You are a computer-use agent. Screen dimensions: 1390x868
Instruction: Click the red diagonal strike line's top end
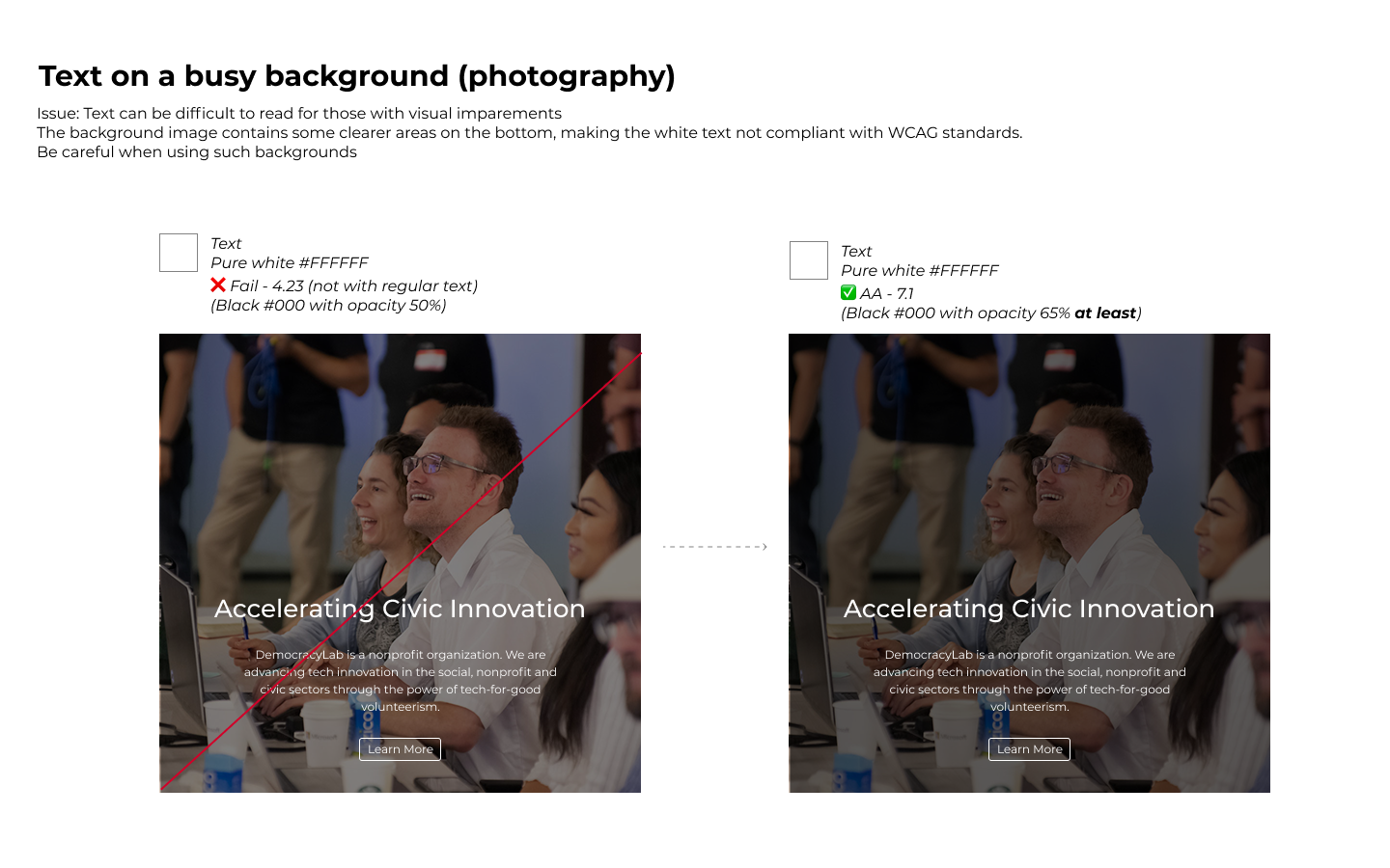(638, 356)
